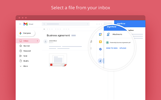The height and width of the screenshot is (100, 161).
Task: Open the Inbox folder
Action: coord(28,41)
